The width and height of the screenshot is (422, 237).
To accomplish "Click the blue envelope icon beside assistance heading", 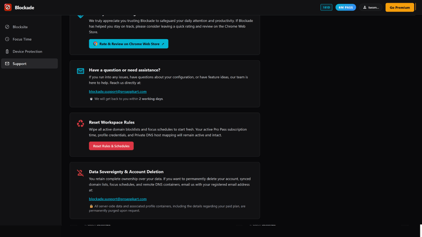I will (x=80, y=71).
